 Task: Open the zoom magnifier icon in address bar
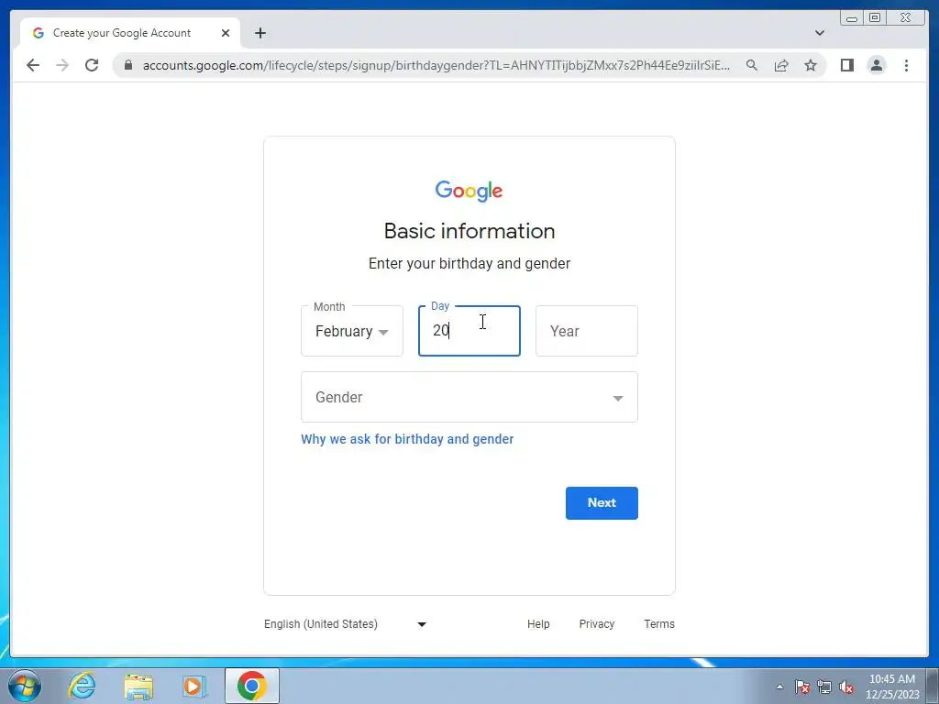pos(752,65)
